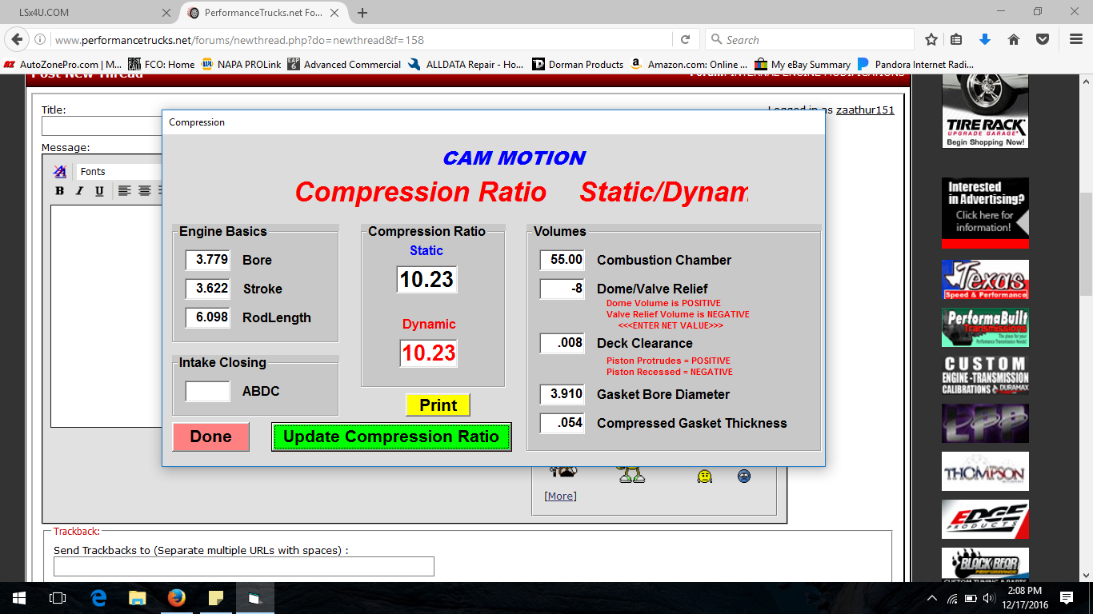Open the More smilies link
The image size is (1093, 614).
tap(560, 496)
